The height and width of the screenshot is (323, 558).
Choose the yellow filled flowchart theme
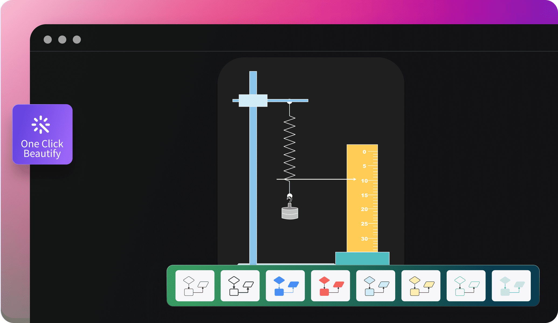421,286
